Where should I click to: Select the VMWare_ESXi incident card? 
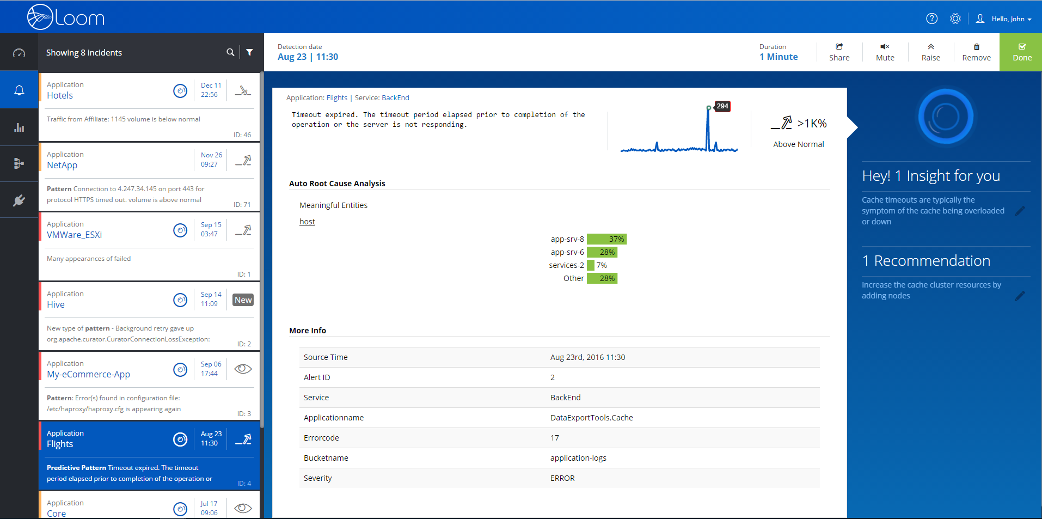point(149,247)
